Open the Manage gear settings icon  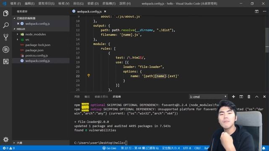pos(5,140)
